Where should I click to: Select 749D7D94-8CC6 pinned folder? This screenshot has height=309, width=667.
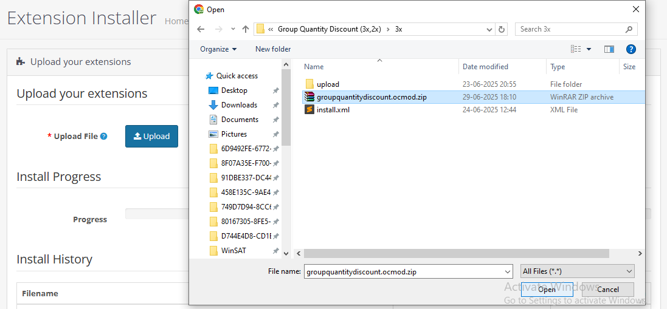(246, 206)
